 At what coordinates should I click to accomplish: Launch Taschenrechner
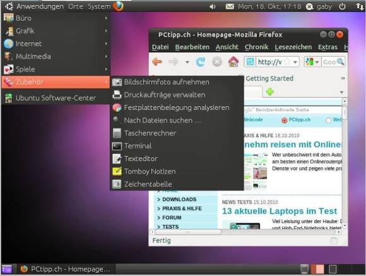point(177,133)
